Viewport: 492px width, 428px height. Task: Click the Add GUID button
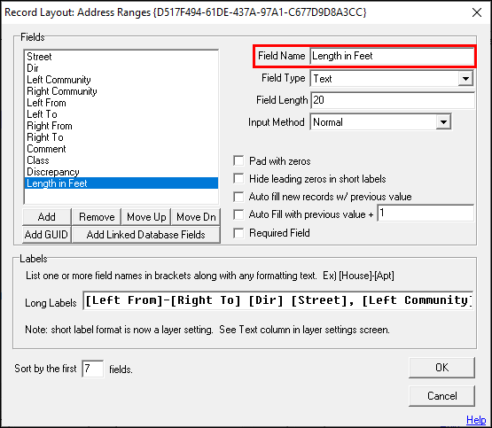47,235
